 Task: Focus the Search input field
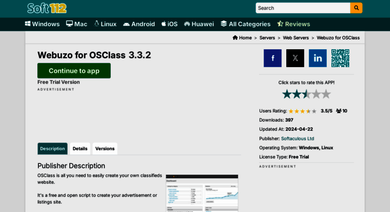[x=303, y=8]
